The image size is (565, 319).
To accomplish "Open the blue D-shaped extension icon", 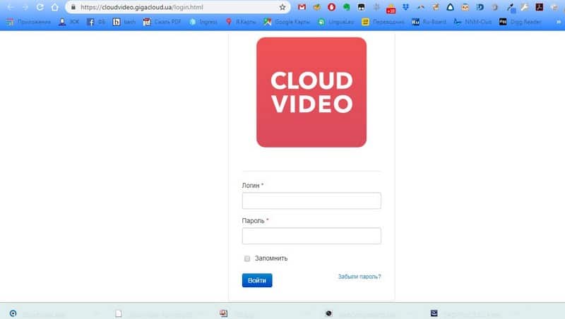I will [480, 7].
